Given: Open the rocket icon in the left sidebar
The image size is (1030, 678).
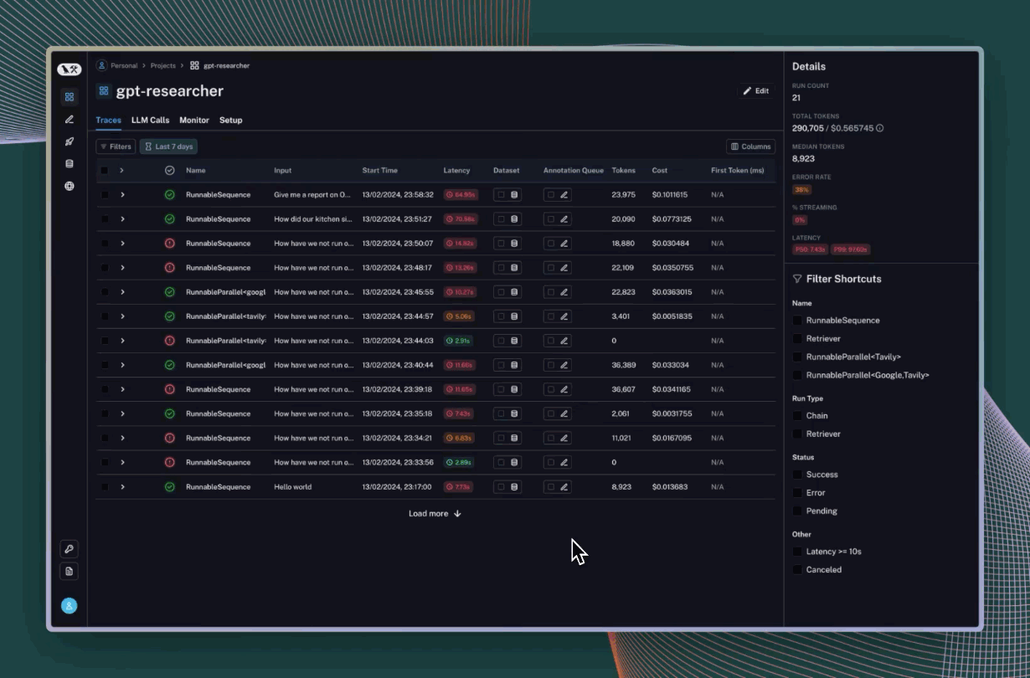Looking at the screenshot, I should (70, 141).
